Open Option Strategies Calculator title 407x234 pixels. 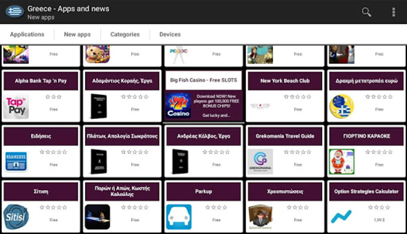pos(366,192)
